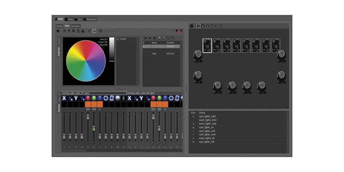
Task: Select the white-outlined moving spot fixture
Action: [x=207, y=46]
